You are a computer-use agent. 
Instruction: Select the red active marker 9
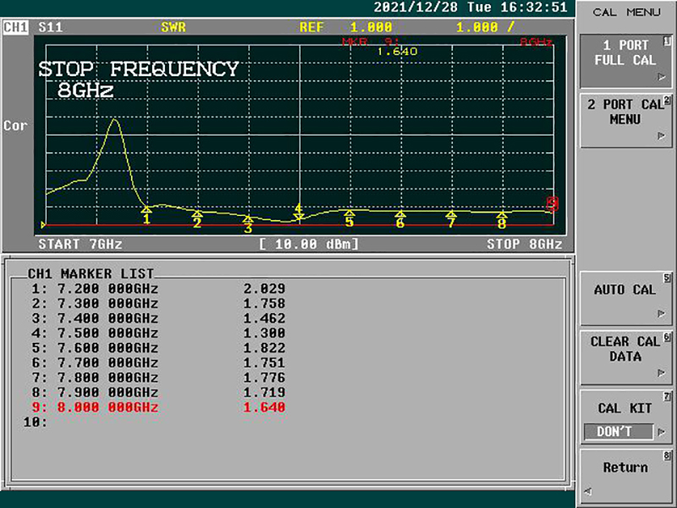(x=553, y=204)
